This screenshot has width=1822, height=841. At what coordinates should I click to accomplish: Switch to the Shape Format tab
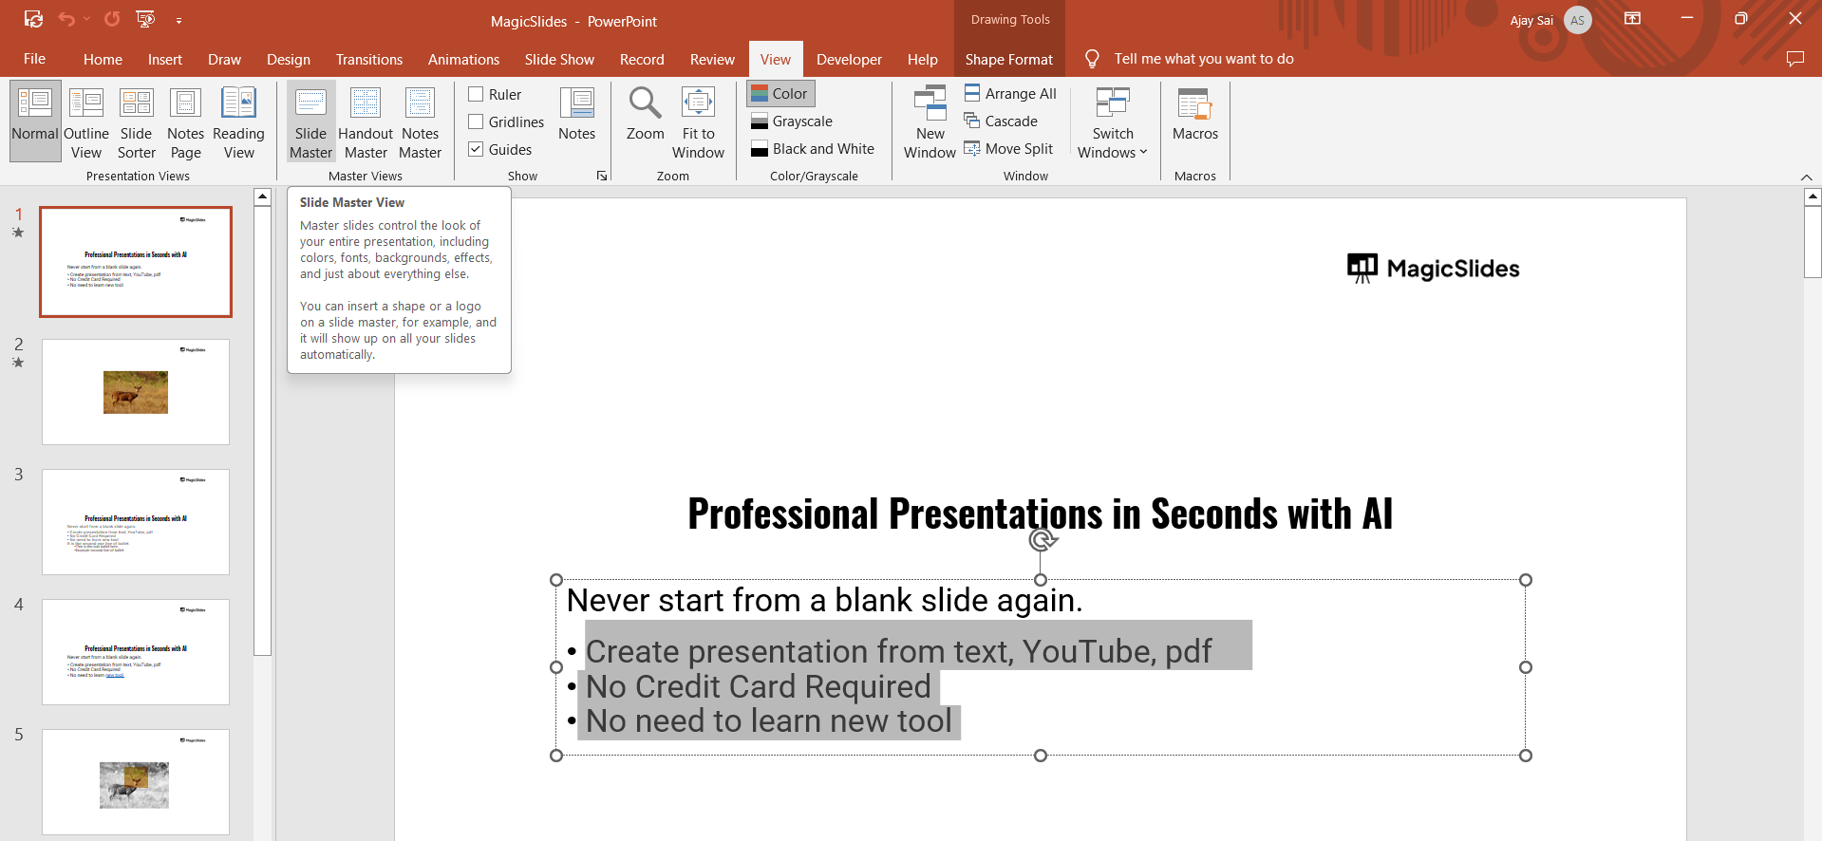click(1008, 59)
